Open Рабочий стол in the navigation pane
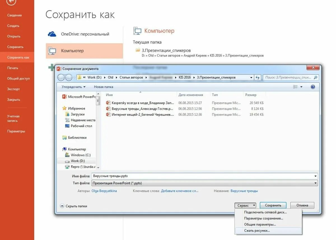Screen dimensions: 336x240 [79, 126]
